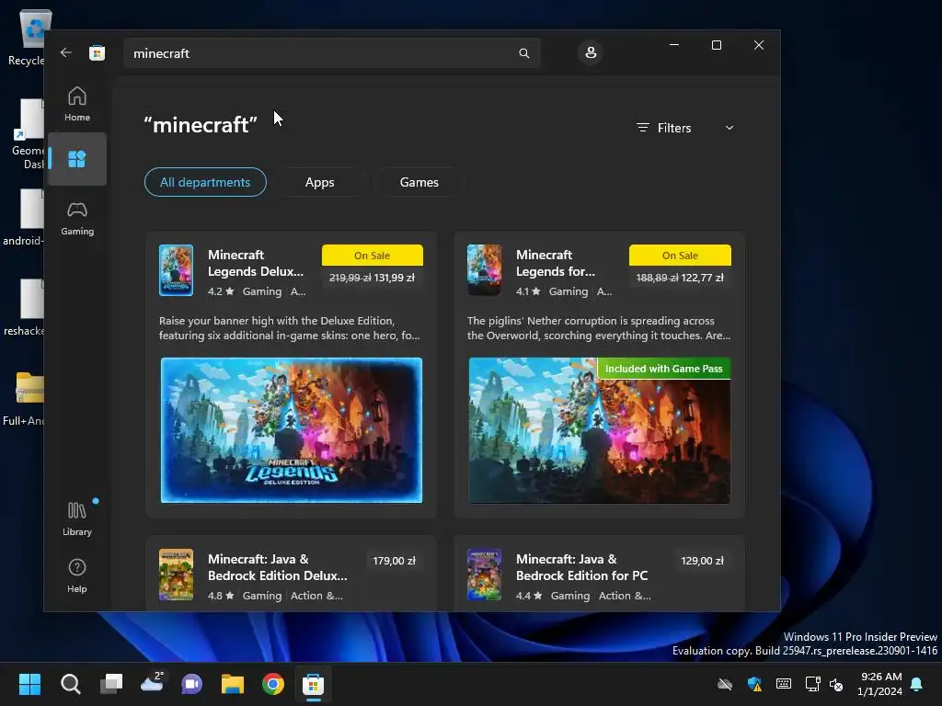This screenshot has width=942, height=706.
Task: Expand the Filters dropdown
Action: pos(684,128)
